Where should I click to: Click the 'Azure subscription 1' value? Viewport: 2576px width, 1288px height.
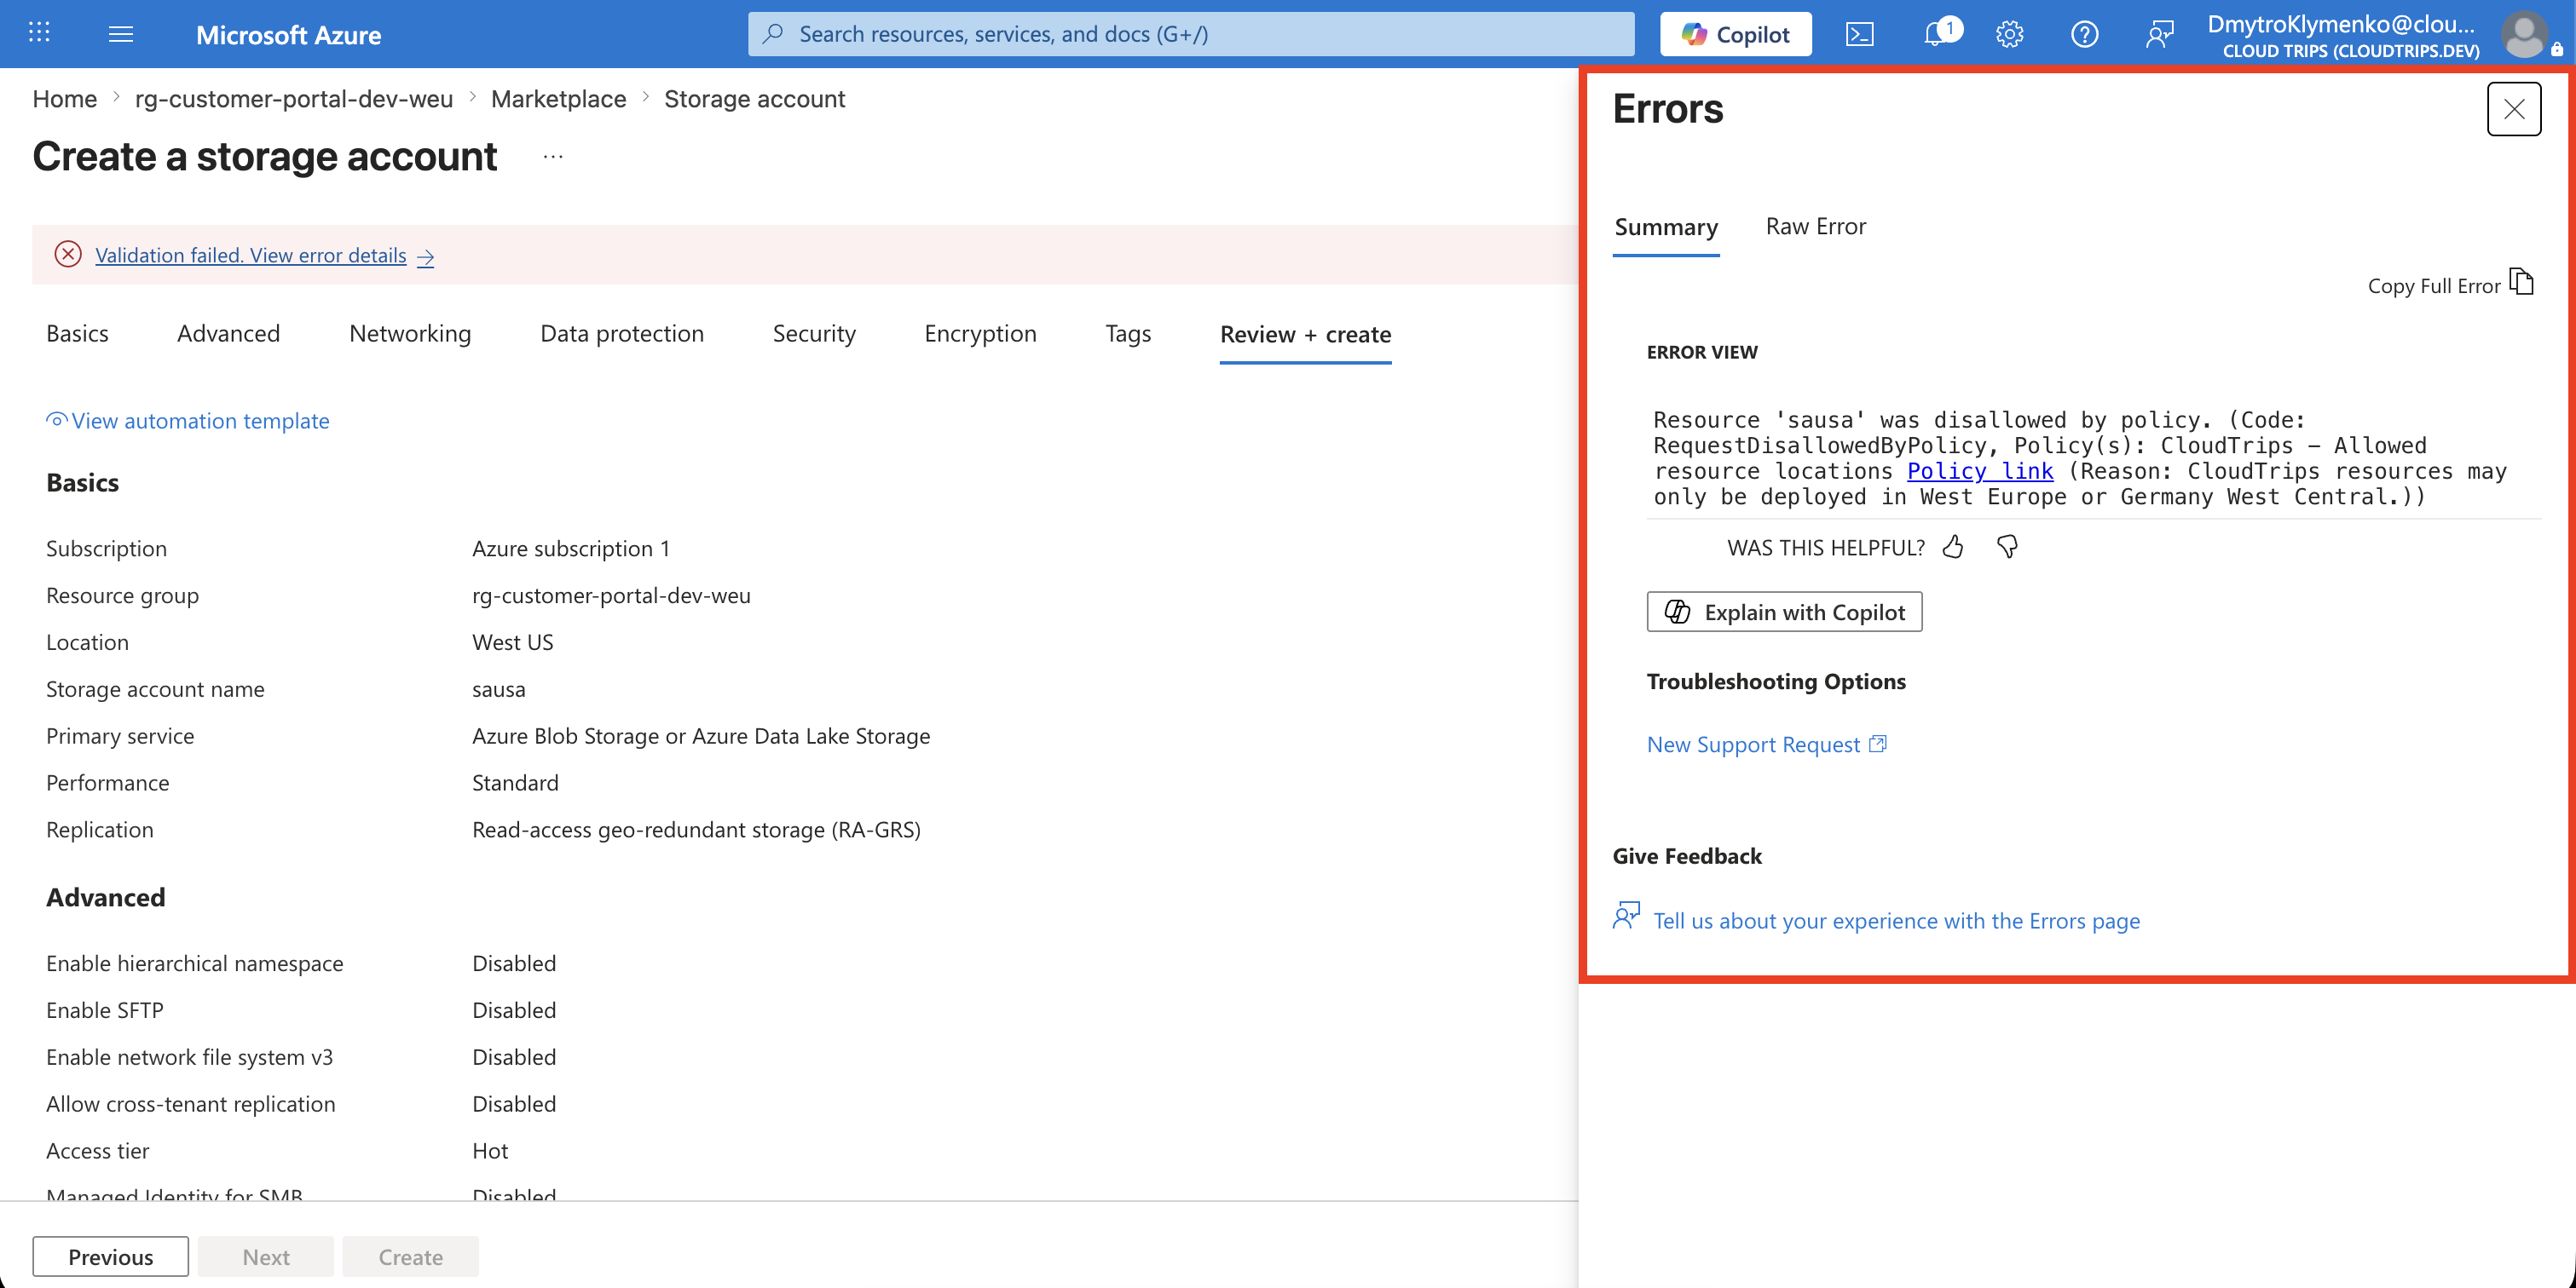click(571, 549)
